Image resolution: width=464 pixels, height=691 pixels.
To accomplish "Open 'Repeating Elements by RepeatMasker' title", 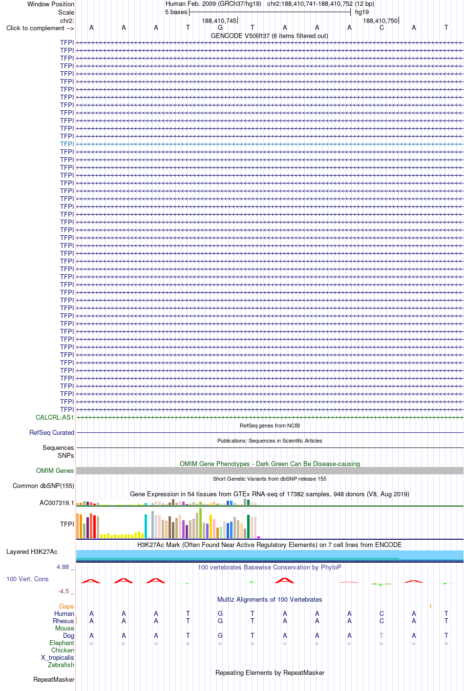I will [x=270, y=672].
